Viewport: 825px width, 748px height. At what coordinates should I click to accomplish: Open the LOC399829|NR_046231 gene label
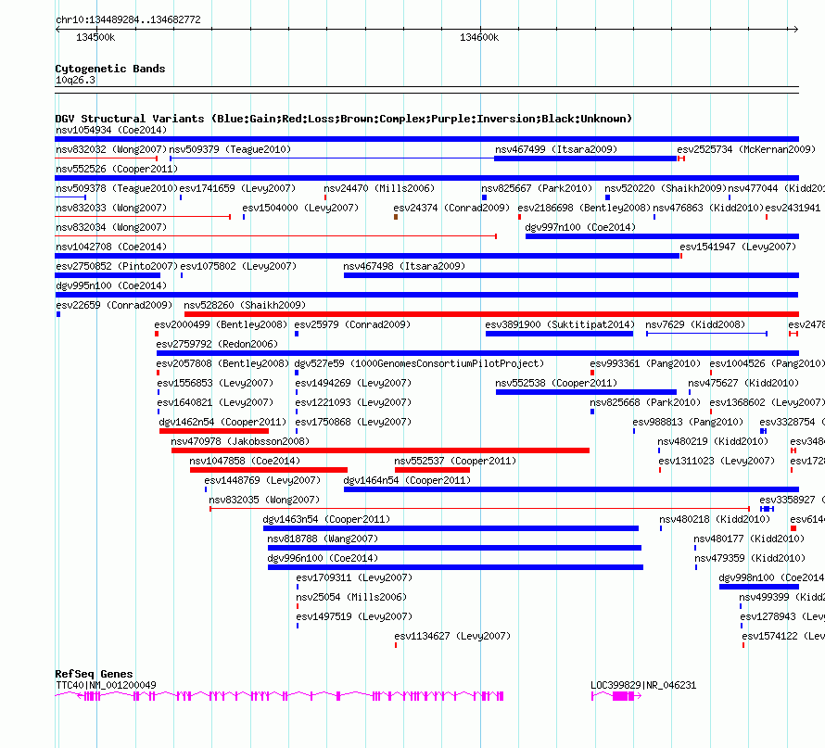point(643,685)
